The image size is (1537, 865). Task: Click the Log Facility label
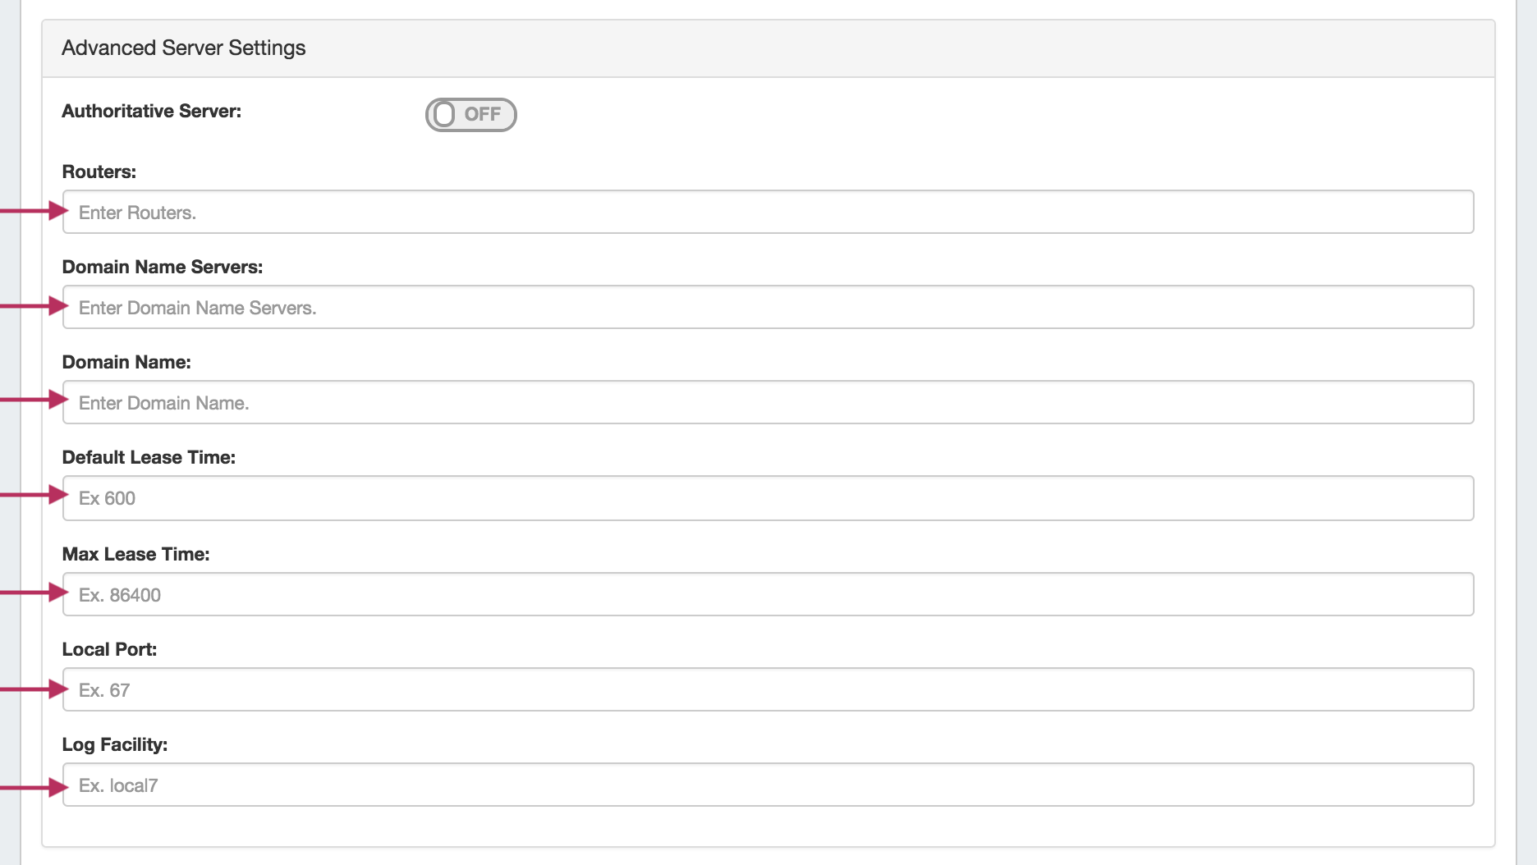(x=115, y=745)
